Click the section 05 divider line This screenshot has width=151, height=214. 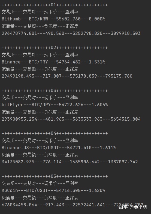[x=55, y=176]
